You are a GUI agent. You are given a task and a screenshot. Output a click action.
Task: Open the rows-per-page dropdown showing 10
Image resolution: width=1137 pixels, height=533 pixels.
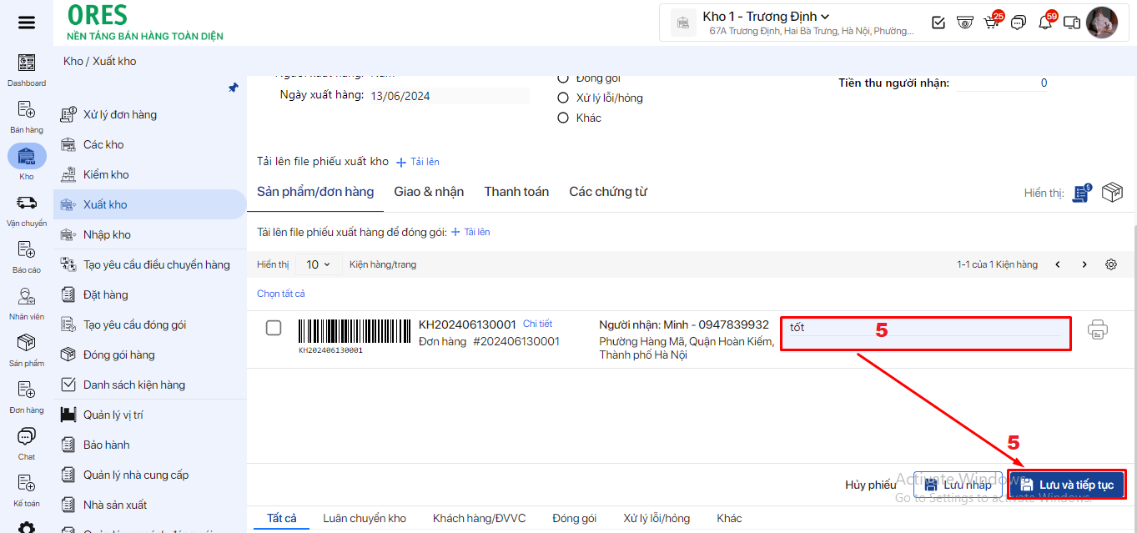click(x=317, y=264)
